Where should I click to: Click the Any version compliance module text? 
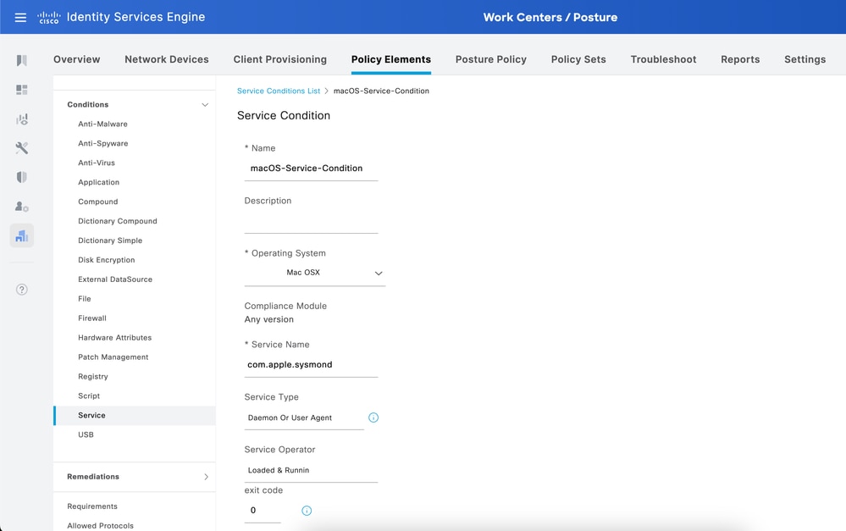(x=269, y=319)
